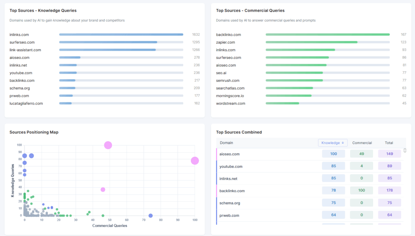The width and height of the screenshot is (415, 236).
Task: Select seo.ai in the Commercial Queries list
Action: pyautogui.click(x=221, y=73)
